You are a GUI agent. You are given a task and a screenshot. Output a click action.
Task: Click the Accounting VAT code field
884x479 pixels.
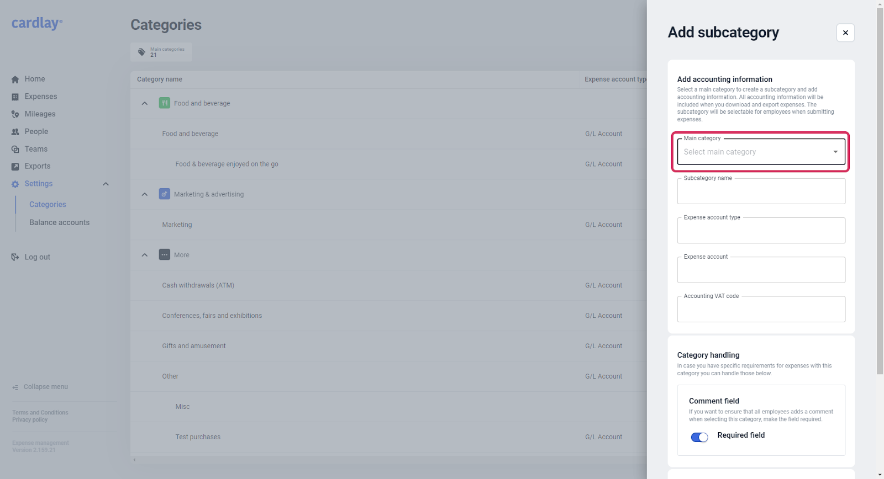(761, 311)
